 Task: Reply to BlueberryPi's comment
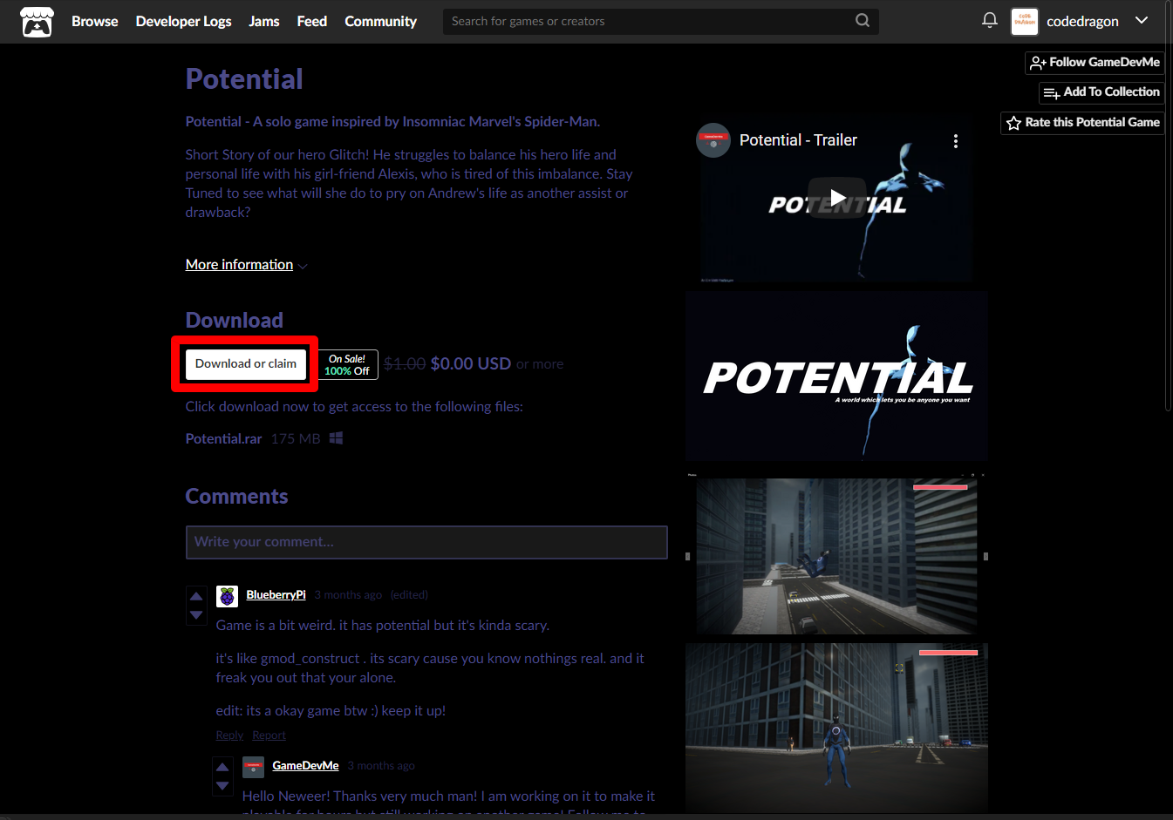229,735
